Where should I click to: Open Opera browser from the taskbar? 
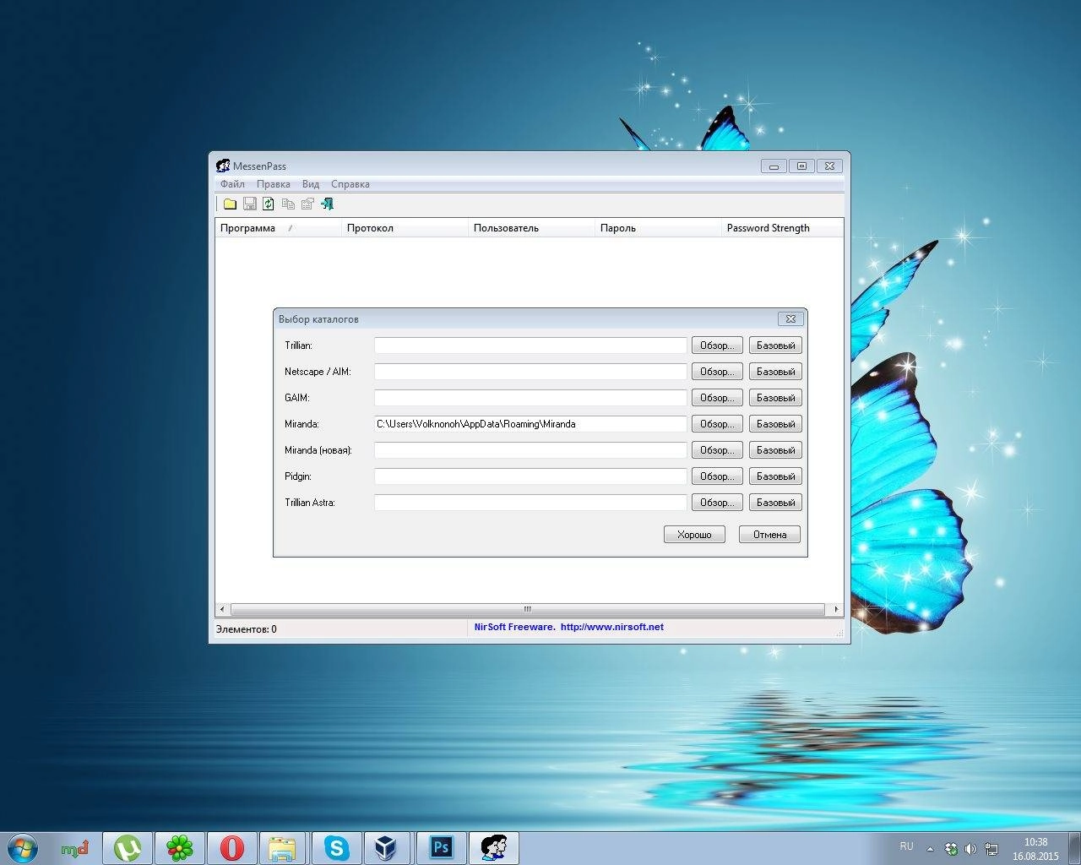(232, 848)
